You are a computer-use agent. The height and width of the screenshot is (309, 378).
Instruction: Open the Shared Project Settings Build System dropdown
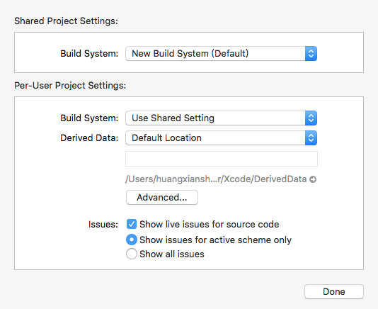pyautogui.click(x=221, y=54)
